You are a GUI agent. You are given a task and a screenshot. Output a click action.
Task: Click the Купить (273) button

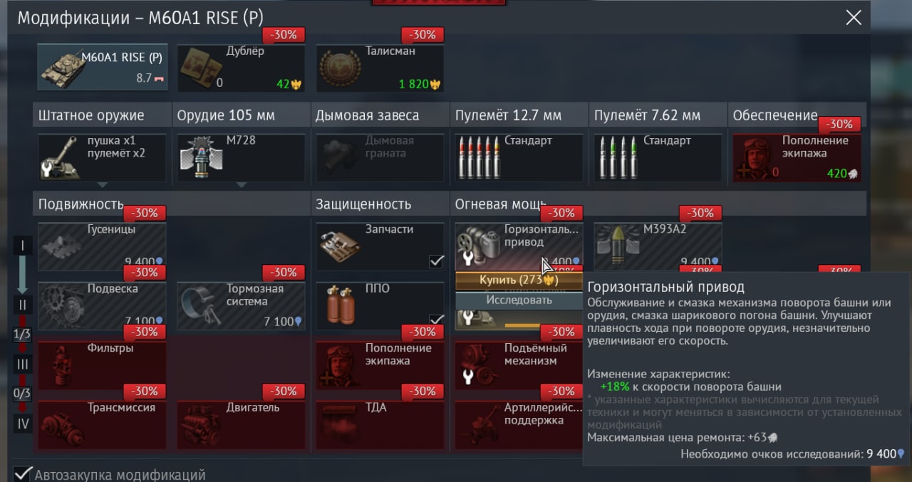519,281
